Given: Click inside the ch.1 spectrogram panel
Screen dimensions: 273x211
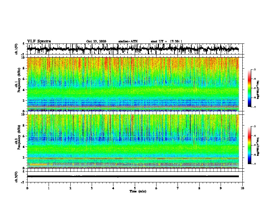Looking at the screenshot, I should (x=133, y=84).
